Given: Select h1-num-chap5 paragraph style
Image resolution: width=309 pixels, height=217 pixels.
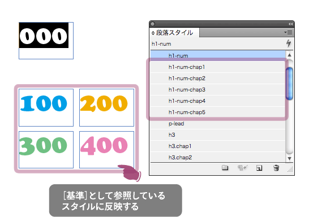Looking at the screenshot, I should point(218,112).
